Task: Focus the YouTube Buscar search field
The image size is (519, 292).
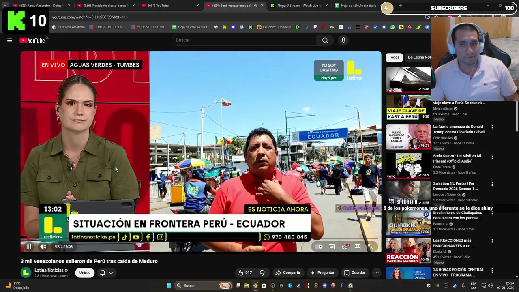Action: [244, 40]
